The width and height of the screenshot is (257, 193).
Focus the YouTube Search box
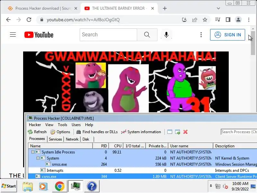pyautogui.click(x=108, y=35)
